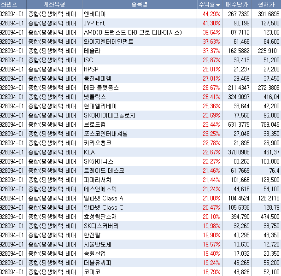Select the 서울반도체 stock name
The image size is (281, 276).
tap(98, 245)
